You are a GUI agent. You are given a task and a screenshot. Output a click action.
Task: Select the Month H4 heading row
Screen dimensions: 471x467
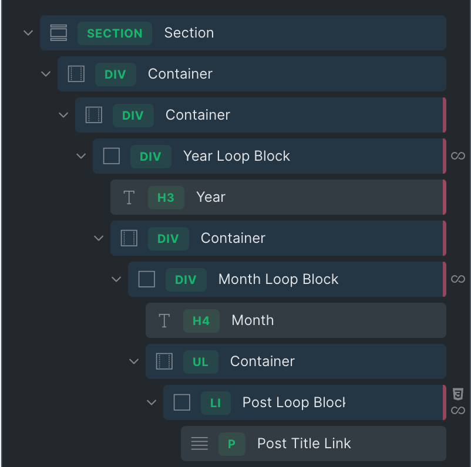[253, 320]
